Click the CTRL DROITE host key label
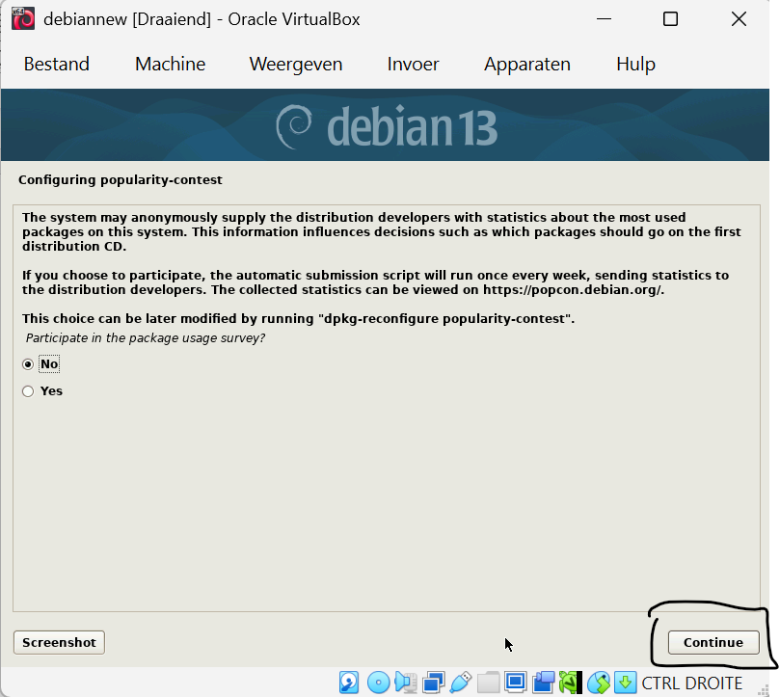The image size is (780, 697). click(x=691, y=684)
